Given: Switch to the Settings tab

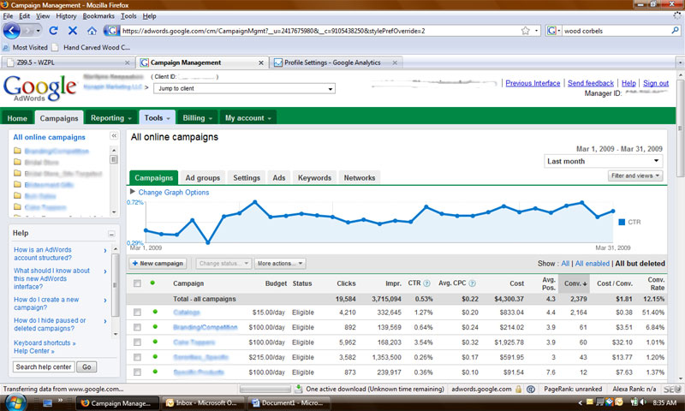Looking at the screenshot, I should (x=247, y=178).
